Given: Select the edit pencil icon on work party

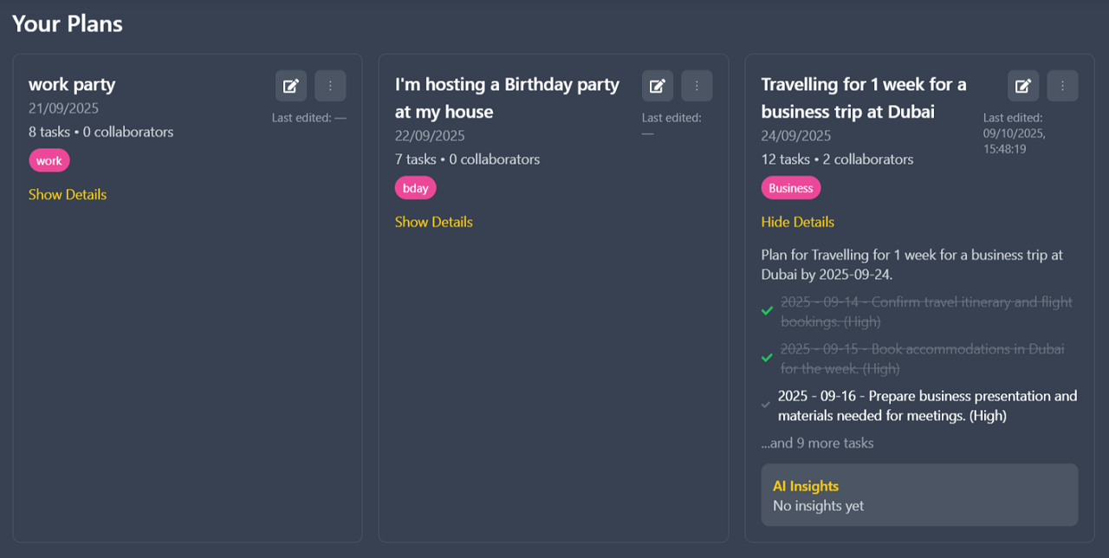Looking at the screenshot, I should (290, 85).
